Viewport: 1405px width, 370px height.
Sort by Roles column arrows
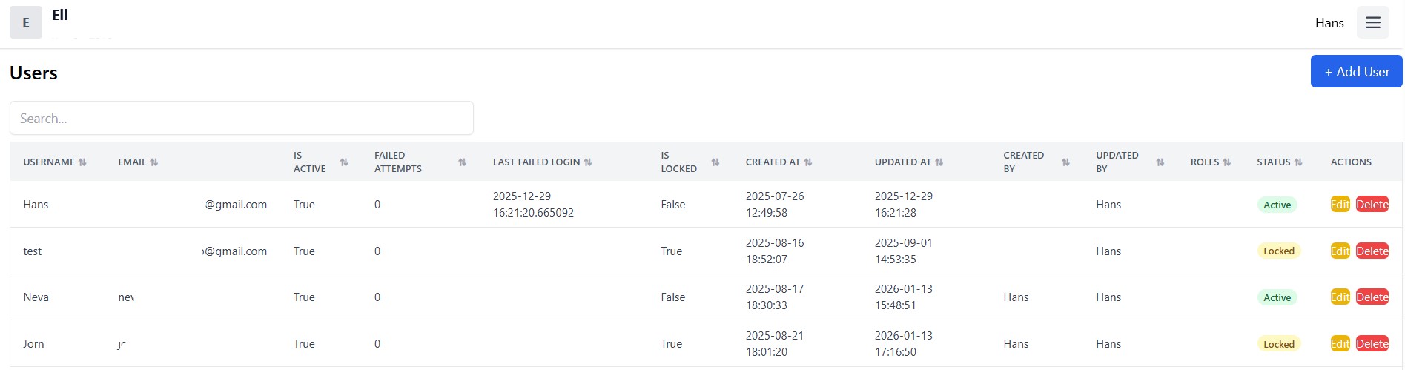click(x=1227, y=162)
